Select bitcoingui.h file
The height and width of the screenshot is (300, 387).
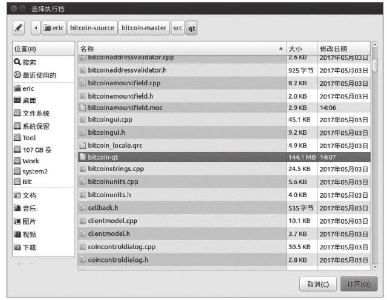224,132
